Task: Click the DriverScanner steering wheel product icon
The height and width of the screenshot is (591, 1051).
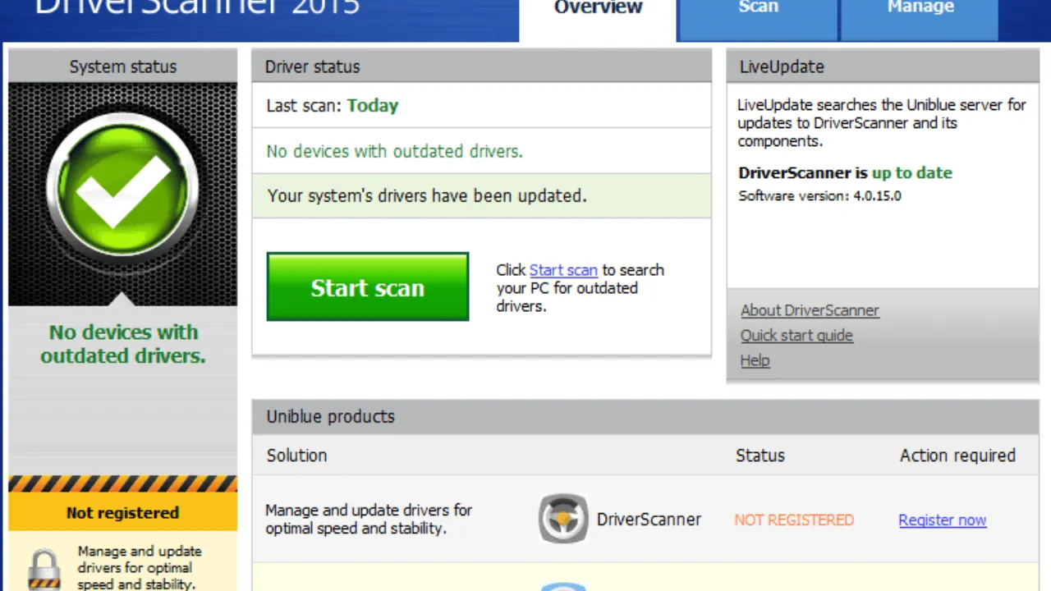Action: point(563,519)
